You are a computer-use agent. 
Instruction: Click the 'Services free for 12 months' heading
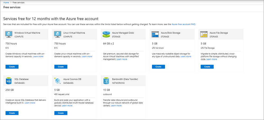pyautogui.click(x=51, y=18)
